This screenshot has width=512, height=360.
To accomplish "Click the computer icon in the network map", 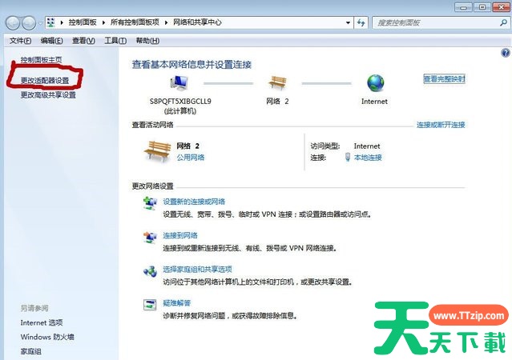I will pyautogui.click(x=179, y=83).
